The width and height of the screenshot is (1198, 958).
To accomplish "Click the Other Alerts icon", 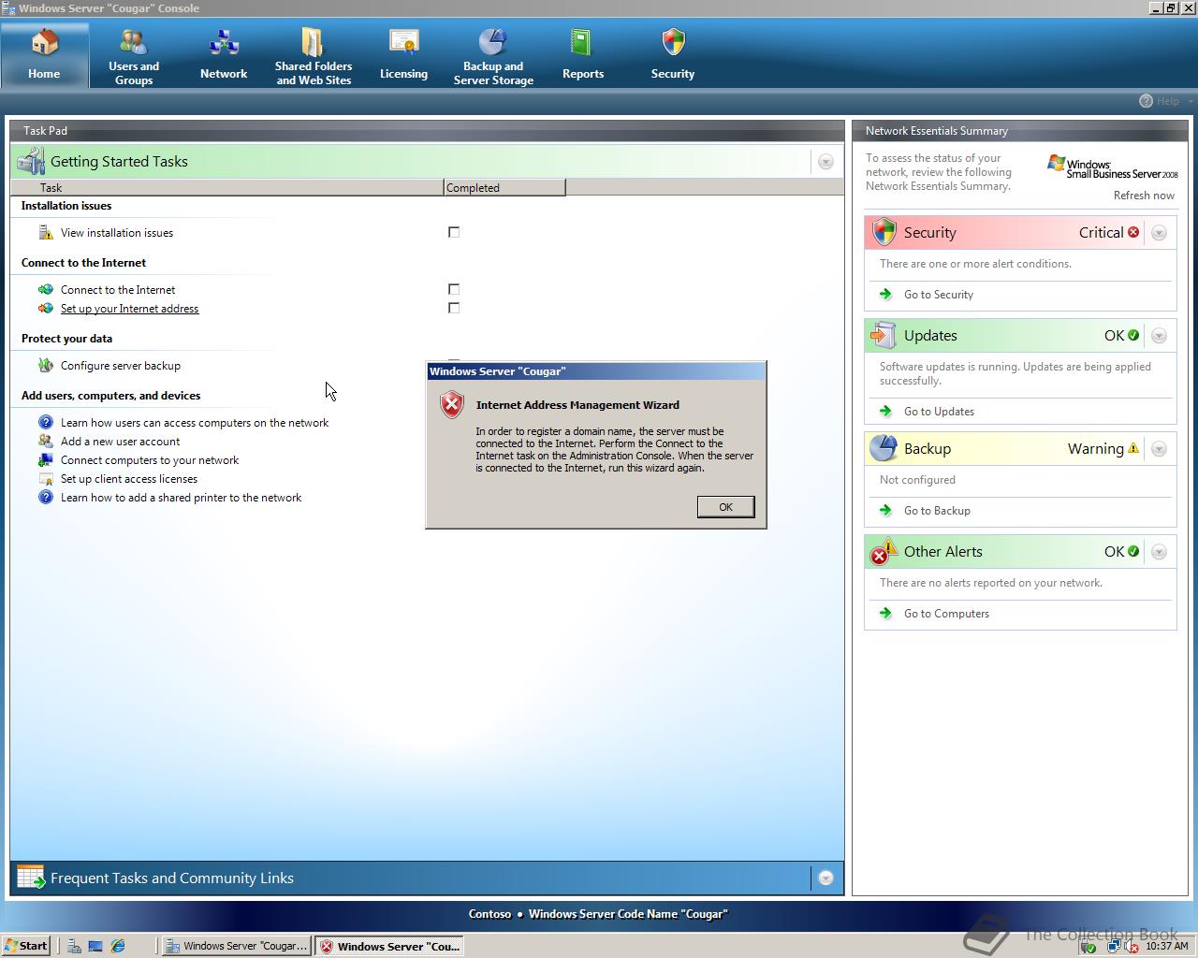I will click(x=884, y=551).
